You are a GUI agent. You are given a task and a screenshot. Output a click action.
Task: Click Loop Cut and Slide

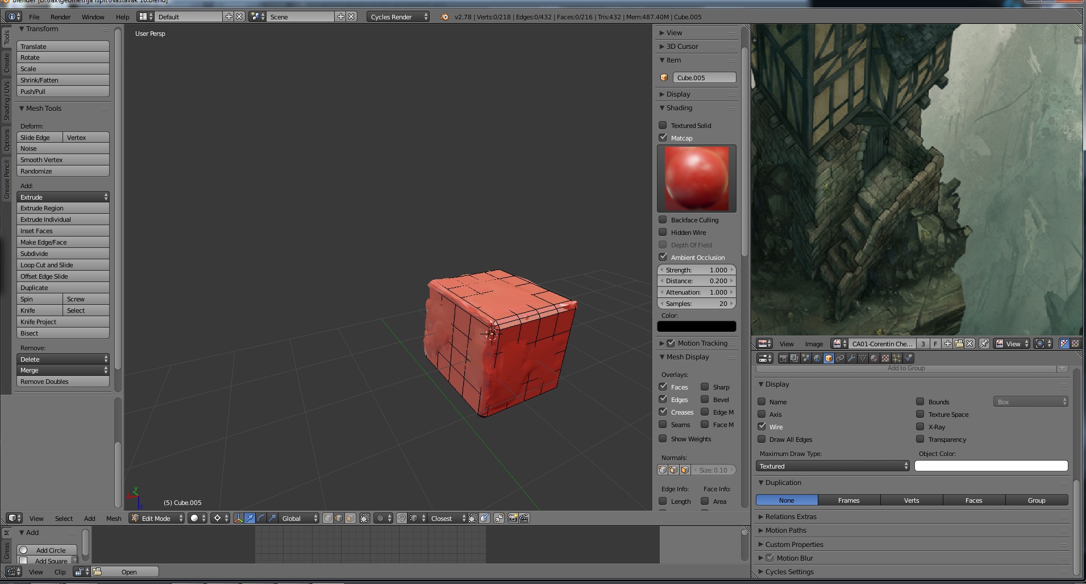63,265
